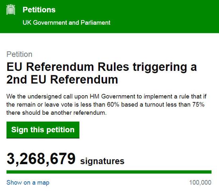Image resolution: width=219 pixels, height=196 pixels.
Task: Click the heading line 'EU Referendum Rules triggering a'
Action: click(102, 67)
